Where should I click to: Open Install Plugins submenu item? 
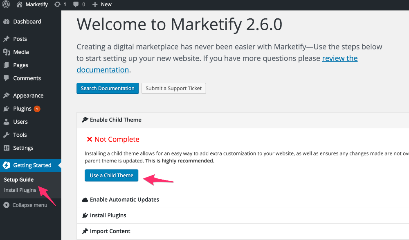click(x=20, y=190)
